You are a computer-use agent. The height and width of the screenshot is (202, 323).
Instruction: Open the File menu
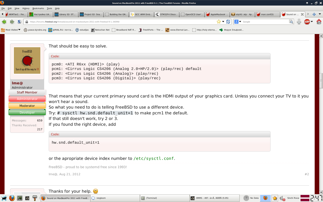pos(3,8)
